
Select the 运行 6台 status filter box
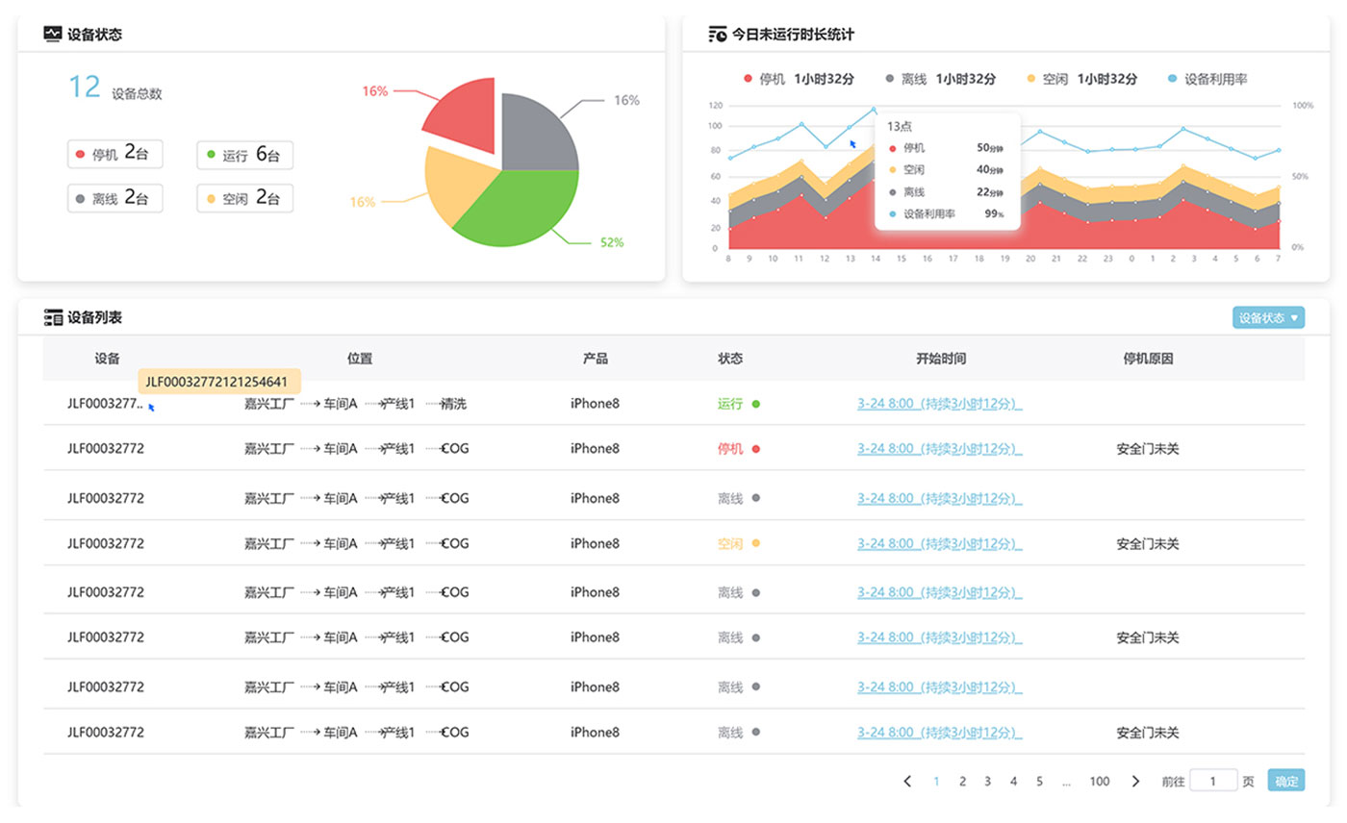[244, 155]
